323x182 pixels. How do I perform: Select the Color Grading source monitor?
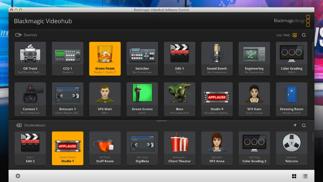click(291, 59)
